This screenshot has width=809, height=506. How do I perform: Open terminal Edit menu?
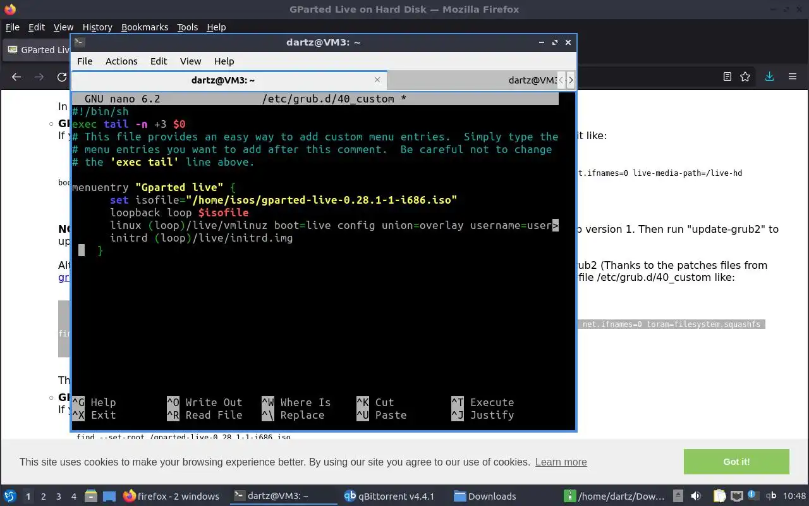[x=159, y=61]
